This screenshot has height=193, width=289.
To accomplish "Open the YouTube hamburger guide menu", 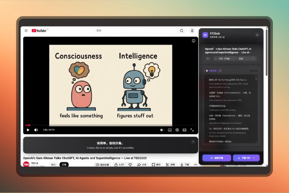I will pyautogui.click(x=26, y=31).
